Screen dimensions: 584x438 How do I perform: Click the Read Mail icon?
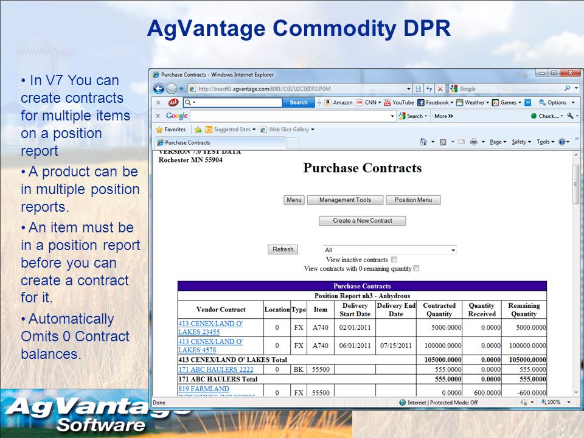462,142
